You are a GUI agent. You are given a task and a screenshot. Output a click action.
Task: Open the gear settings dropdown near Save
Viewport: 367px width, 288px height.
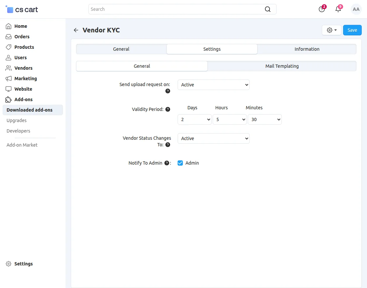(x=331, y=30)
